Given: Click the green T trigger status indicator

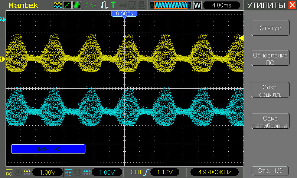Looking at the screenshot, I should point(113,5).
